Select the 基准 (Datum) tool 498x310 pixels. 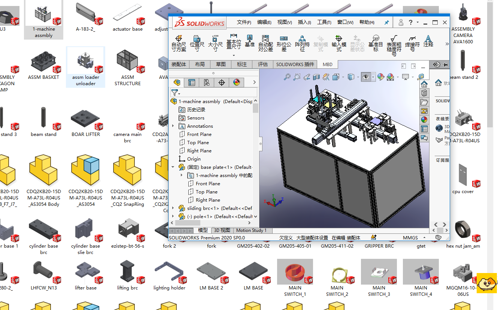250,41
